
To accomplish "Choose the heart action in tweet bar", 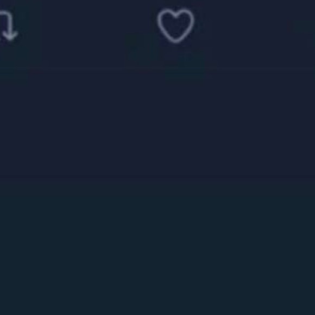I will click(x=176, y=26).
